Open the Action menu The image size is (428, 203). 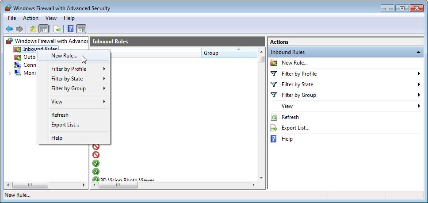tap(31, 18)
